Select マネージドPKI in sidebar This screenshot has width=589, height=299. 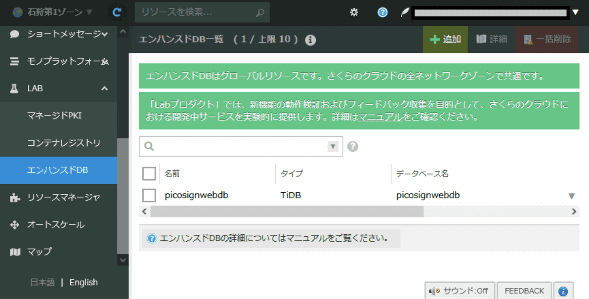tap(54, 116)
